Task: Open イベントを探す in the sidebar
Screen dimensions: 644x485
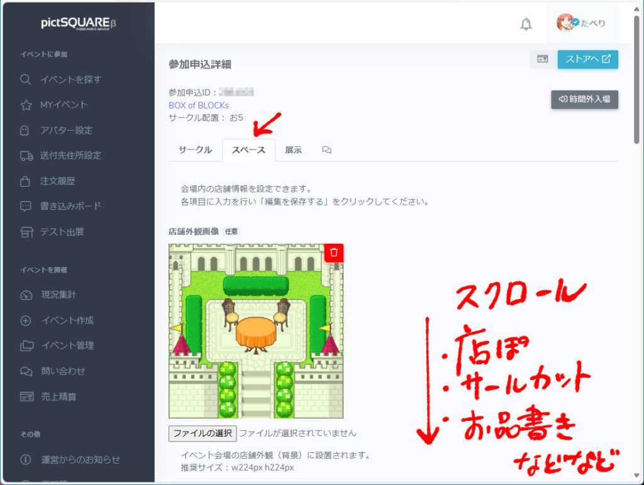Action: click(70, 80)
